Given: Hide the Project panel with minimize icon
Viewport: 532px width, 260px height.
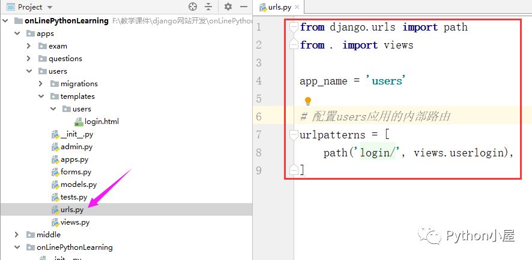Looking at the screenshot, I should coord(244,7).
